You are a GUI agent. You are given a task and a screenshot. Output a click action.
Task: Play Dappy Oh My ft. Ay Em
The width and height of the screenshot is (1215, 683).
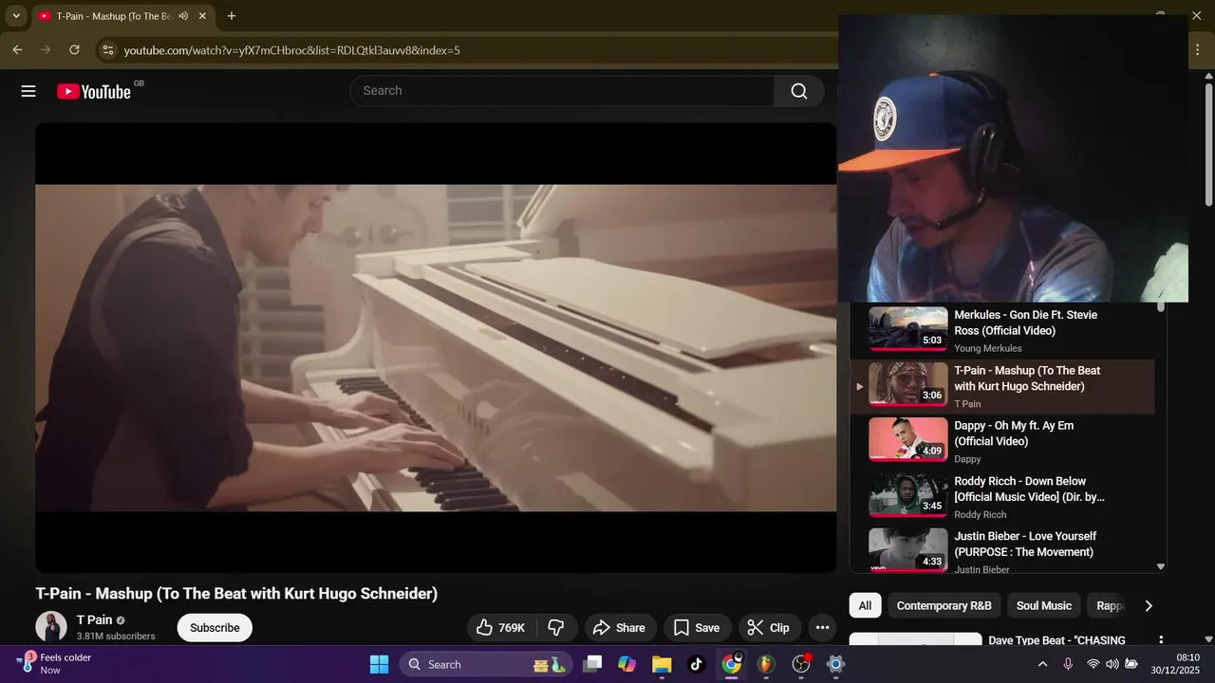pyautogui.click(x=1002, y=441)
